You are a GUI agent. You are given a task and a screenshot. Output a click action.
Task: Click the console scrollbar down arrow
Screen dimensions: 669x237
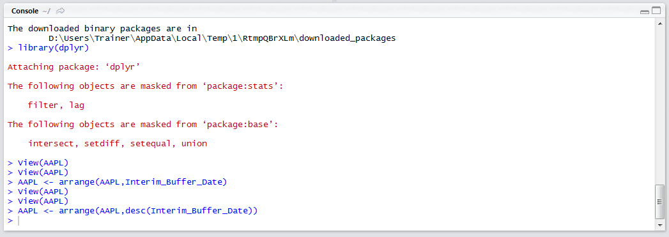tap(659, 226)
